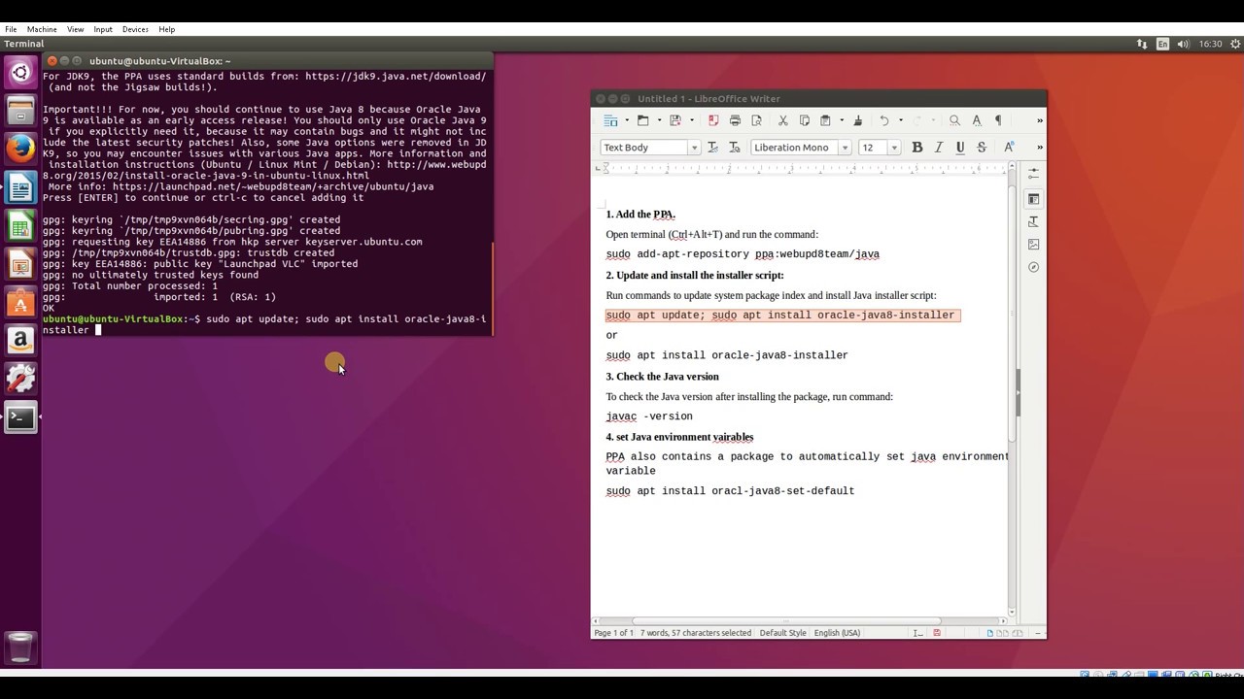Image resolution: width=1244 pixels, height=699 pixels.
Task: Toggle Italic formatting
Action: coord(939,148)
